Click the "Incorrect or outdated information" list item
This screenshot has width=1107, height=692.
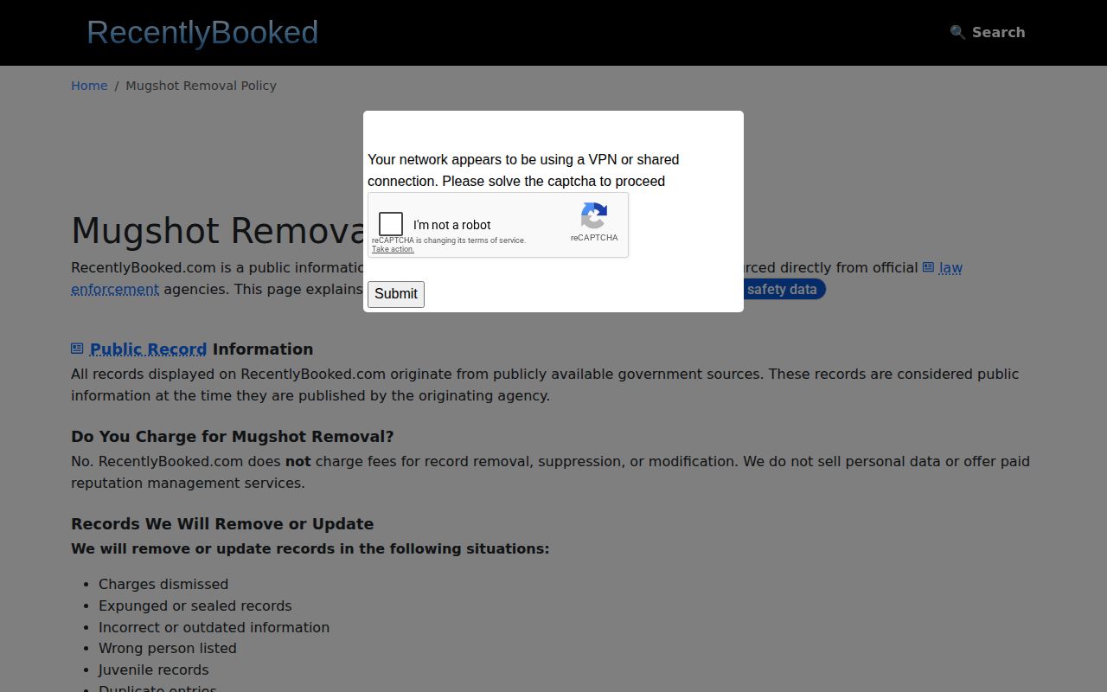(x=214, y=628)
